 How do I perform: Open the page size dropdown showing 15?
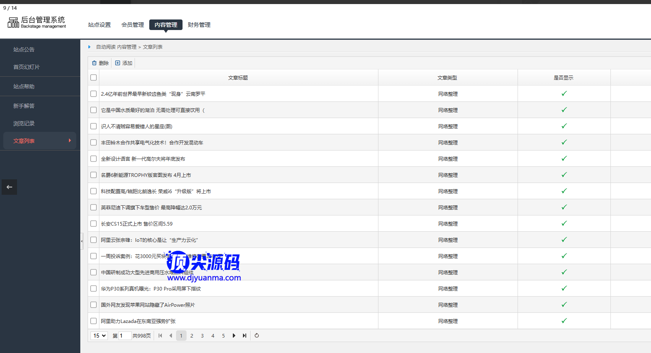pyautogui.click(x=99, y=336)
